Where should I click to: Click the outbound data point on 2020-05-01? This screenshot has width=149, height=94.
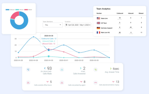(64, 45)
